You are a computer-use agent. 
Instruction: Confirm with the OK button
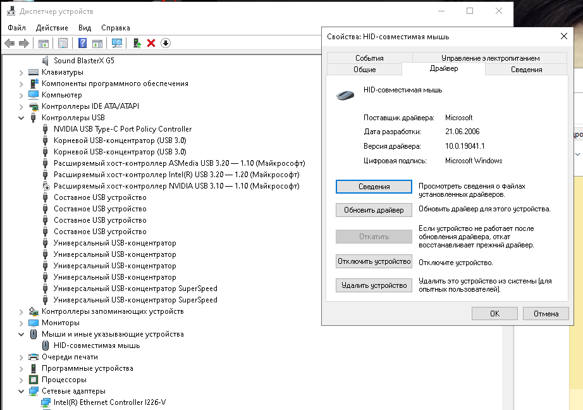(x=494, y=314)
